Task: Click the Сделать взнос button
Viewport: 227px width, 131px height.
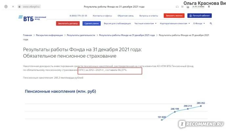Action: click(92, 23)
